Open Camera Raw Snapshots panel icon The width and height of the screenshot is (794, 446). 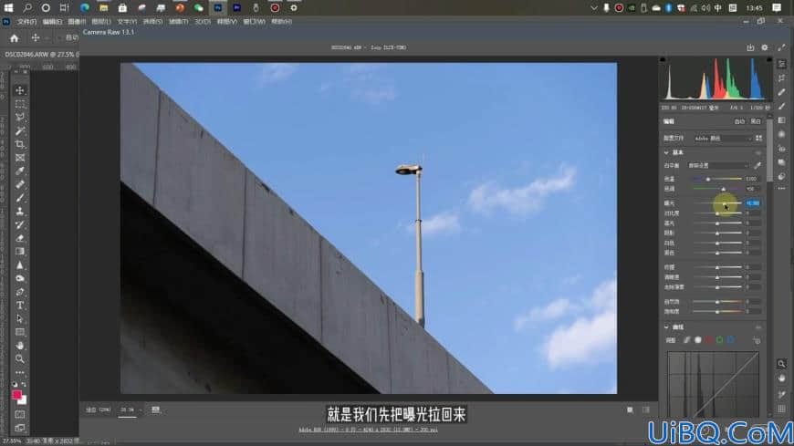click(x=782, y=162)
